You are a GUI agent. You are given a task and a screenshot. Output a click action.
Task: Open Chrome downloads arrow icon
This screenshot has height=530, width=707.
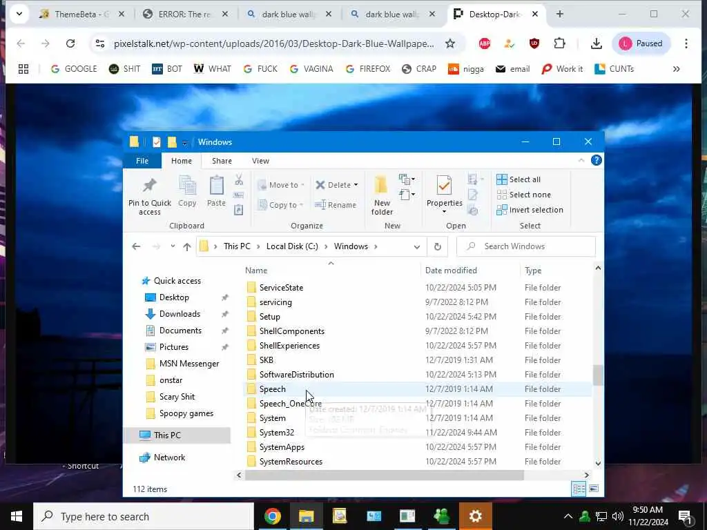[x=596, y=43]
